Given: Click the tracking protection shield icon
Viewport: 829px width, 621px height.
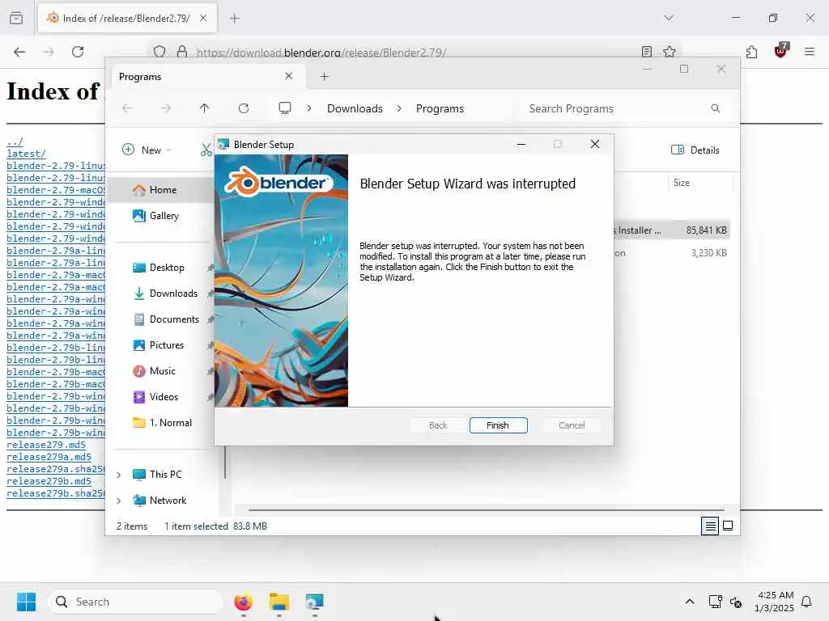Looking at the screenshot, I should tap(159, 52).
